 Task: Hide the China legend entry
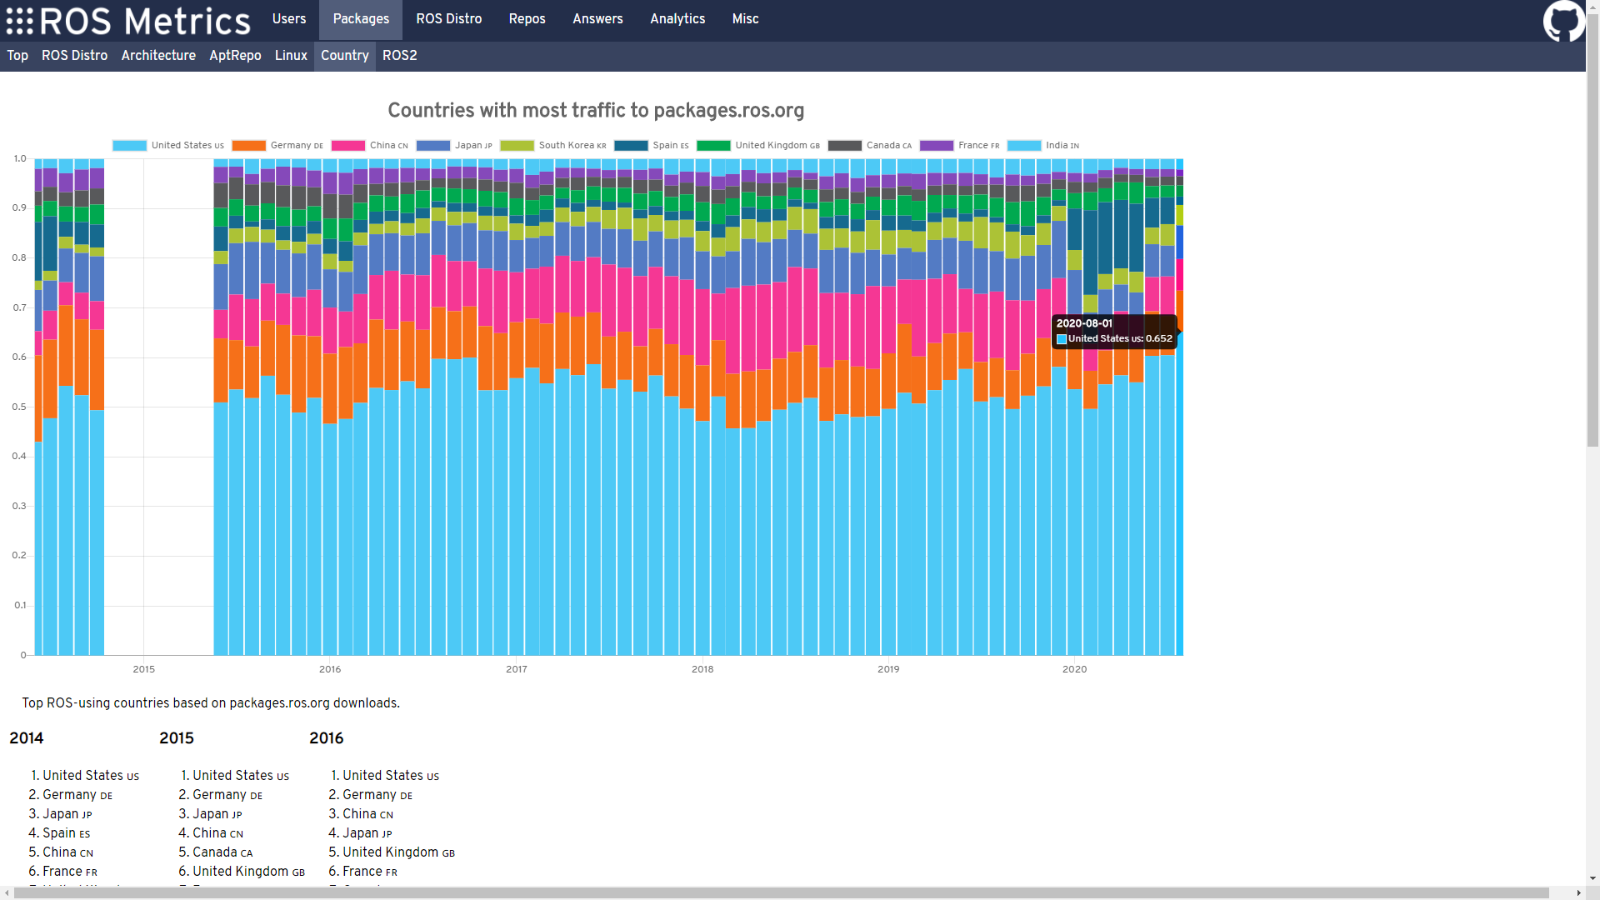pos(347,146)
